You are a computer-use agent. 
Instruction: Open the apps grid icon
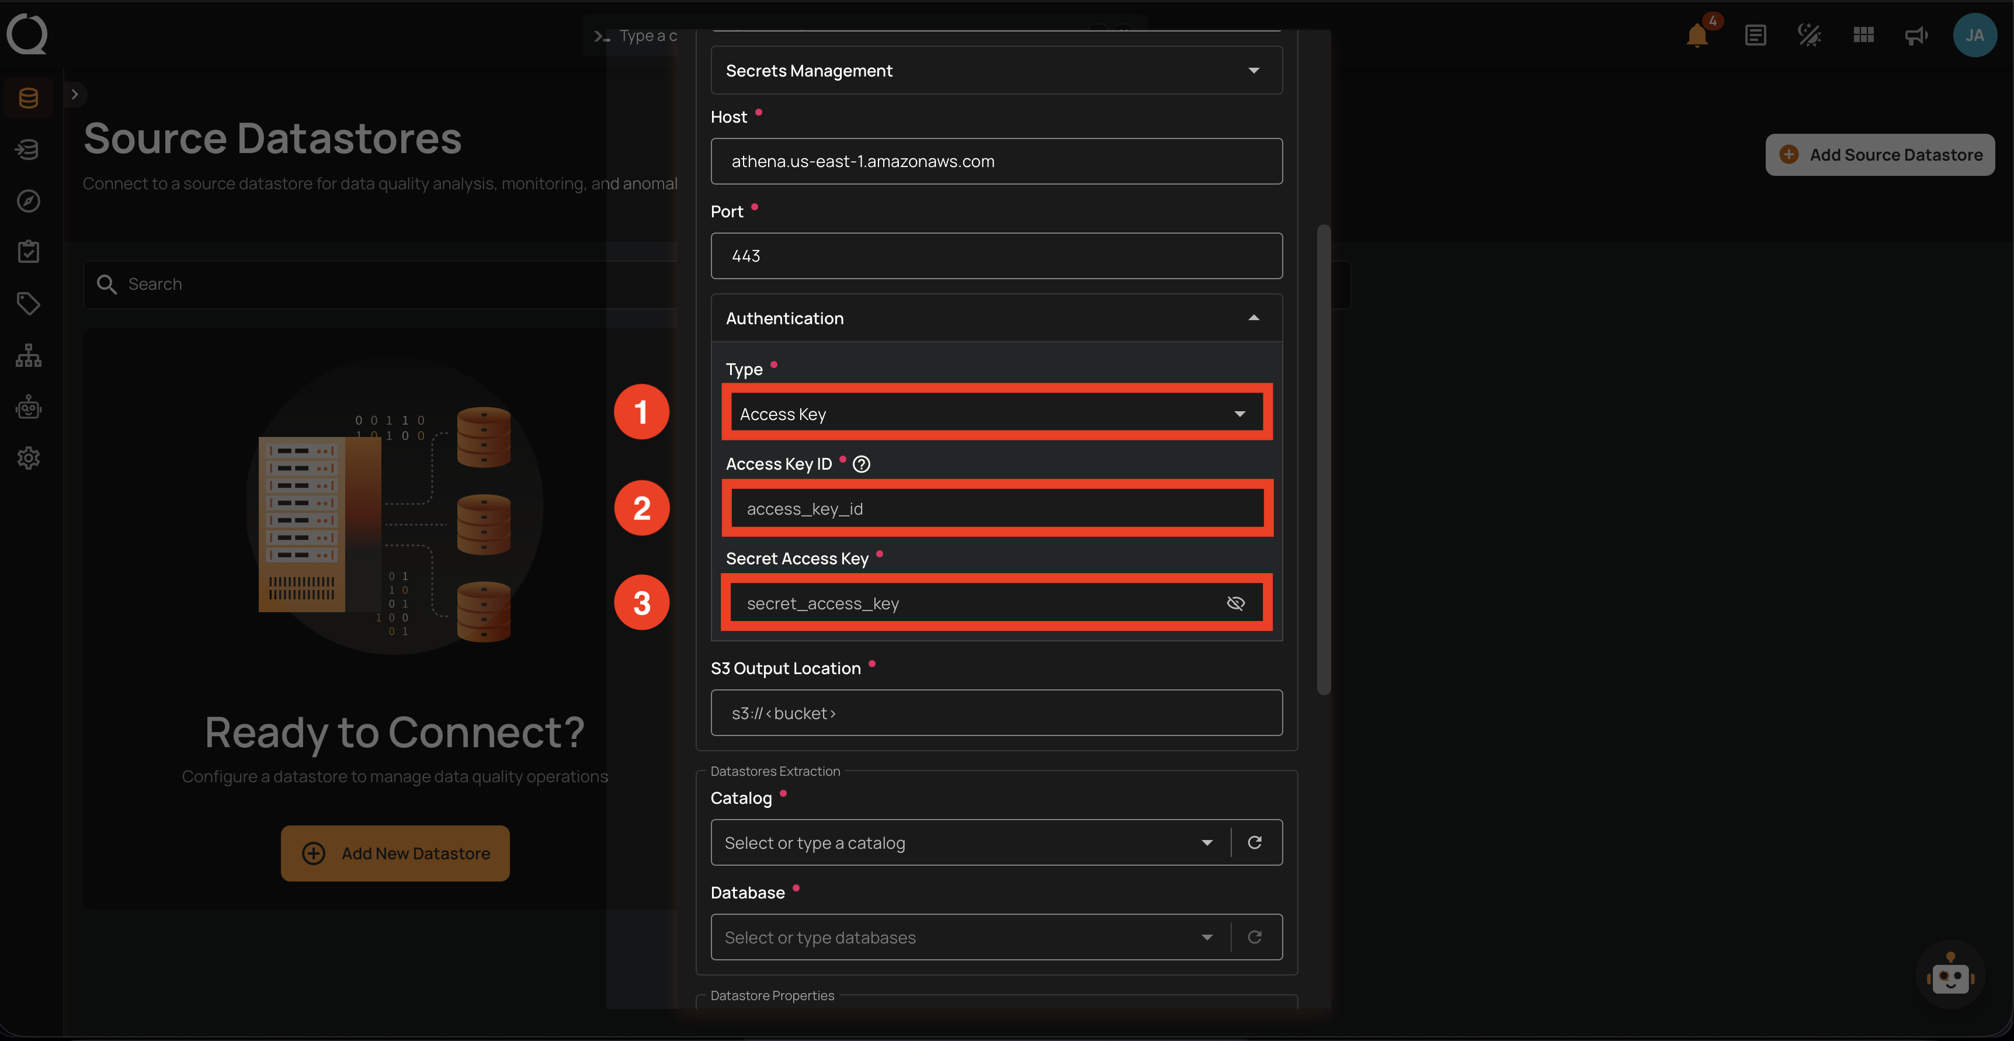(1864, 35)
